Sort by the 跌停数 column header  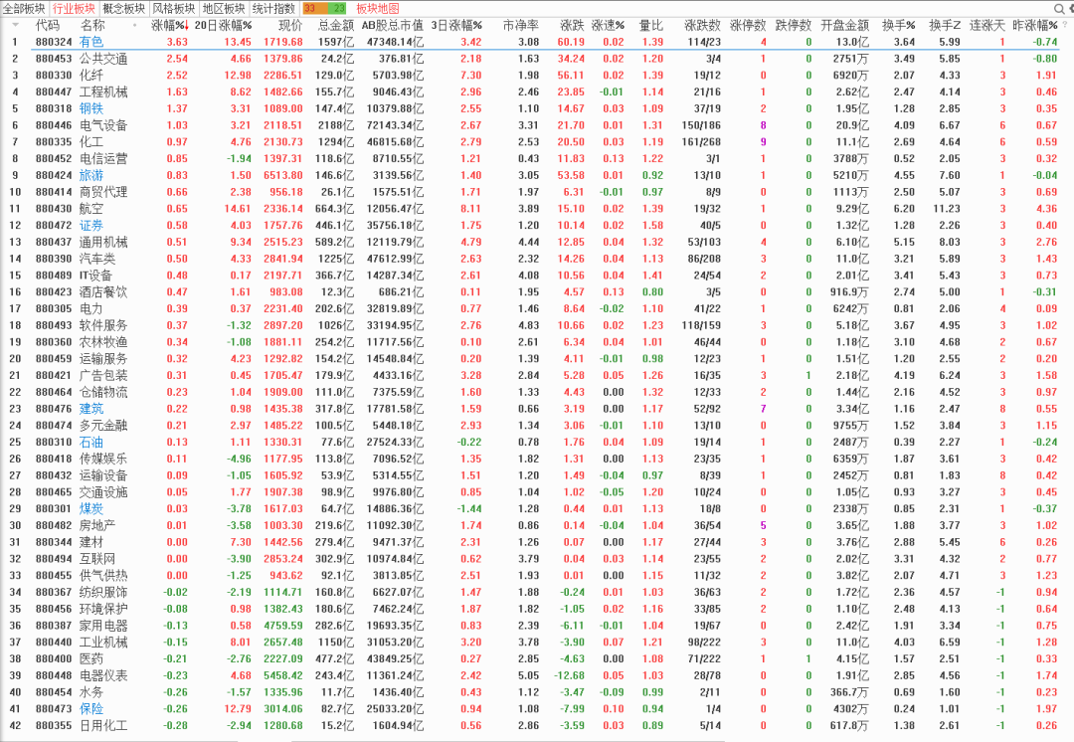pyautogui.click(x=794, y=25)
